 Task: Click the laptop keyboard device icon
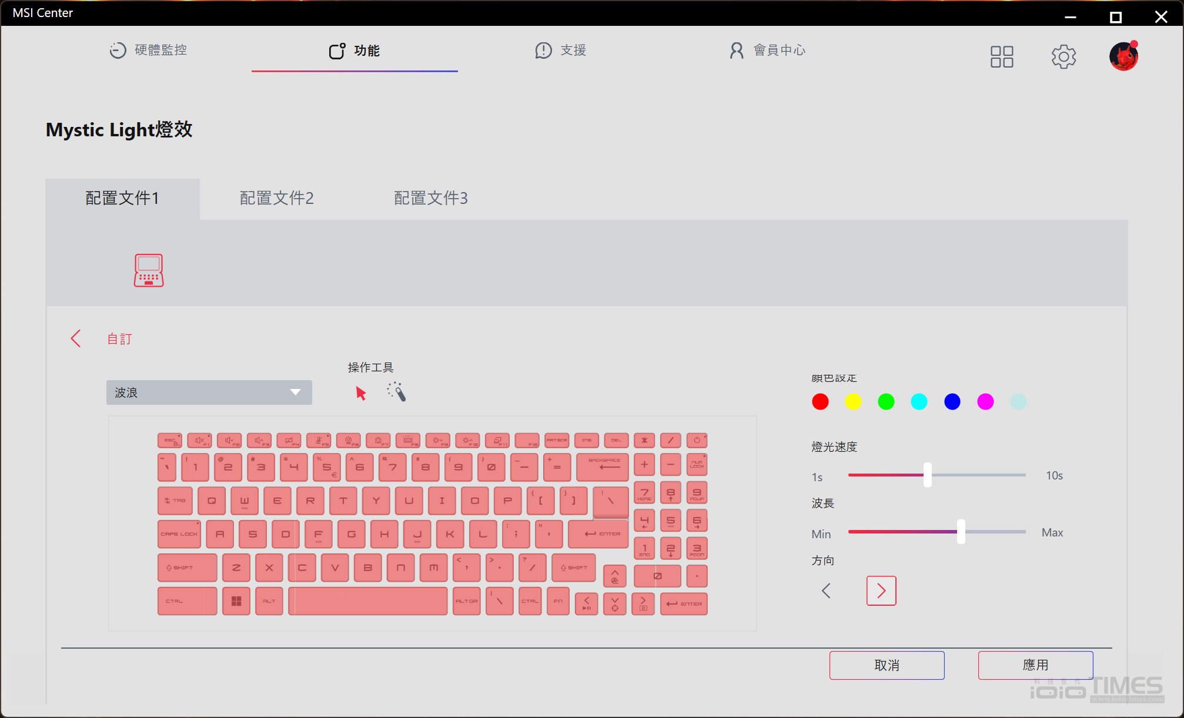[149, 270]
